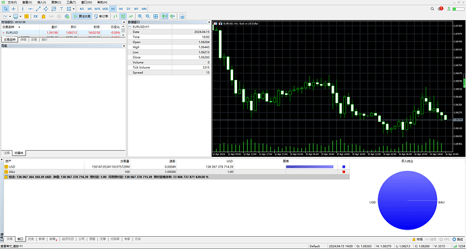Image resolution: width=466 pixels, height=249 pixels.
Task: Open the History tab in toolbox
Action: [x=31, y=239]
